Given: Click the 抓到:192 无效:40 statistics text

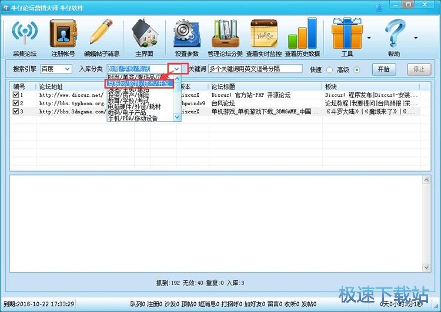Looking at the screenshot, I should [201, 283].
